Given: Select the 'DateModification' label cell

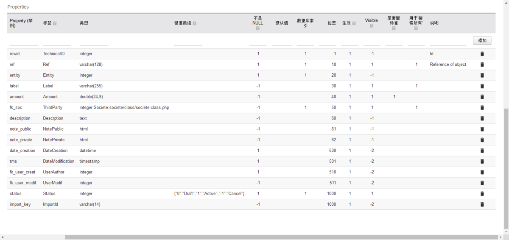Looking at the screenshot, I should click(59, 161).
